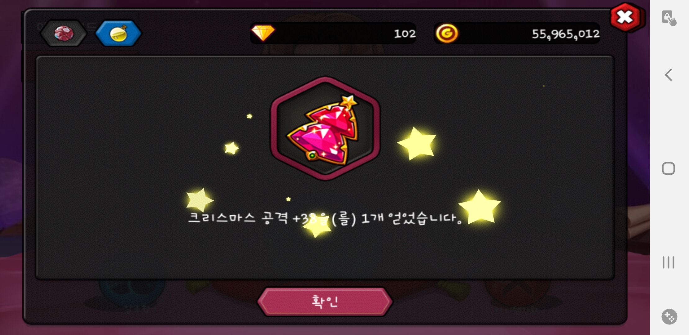The image size is (689, 335).
Task: Tap the small star left of reward hexagon
Action: (232, 148)
